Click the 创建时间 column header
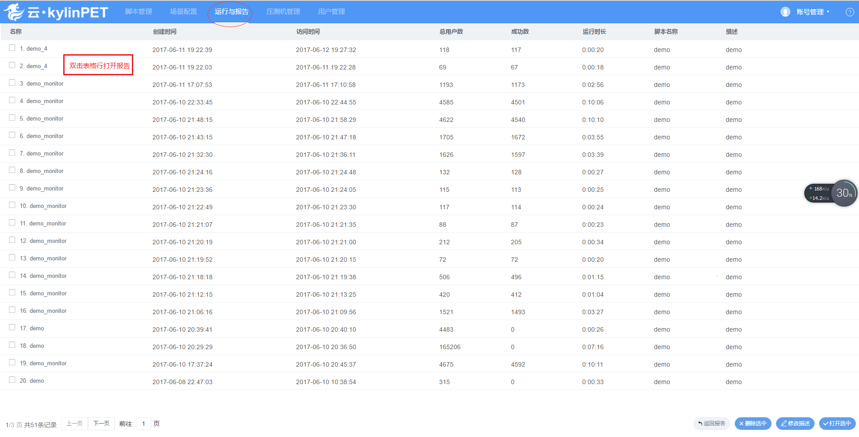 pyautogui.click(x=165, y=32)
